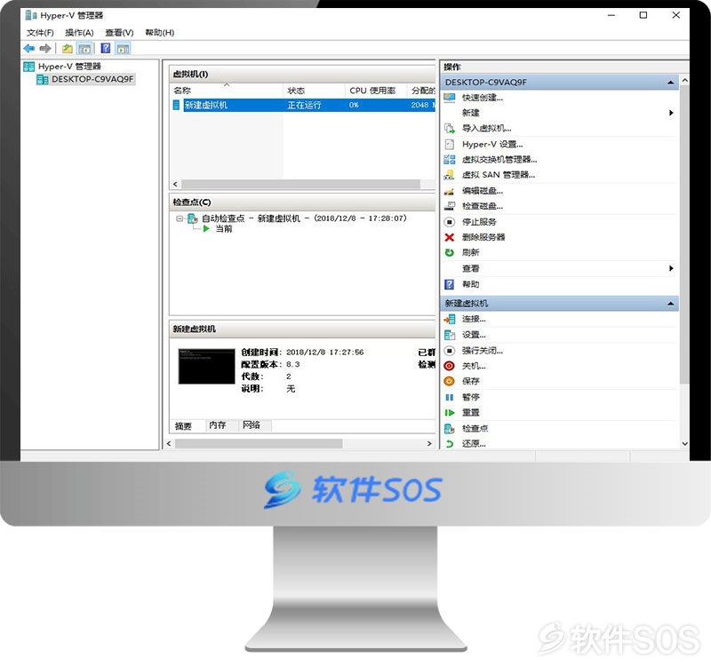This screenshot has width=711, height=666.
Task: Click the 名称 column sort header
Action: coord(227,91)
